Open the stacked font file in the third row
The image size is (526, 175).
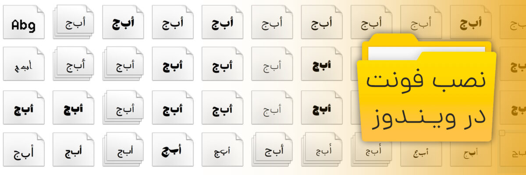tap(123, 108)
